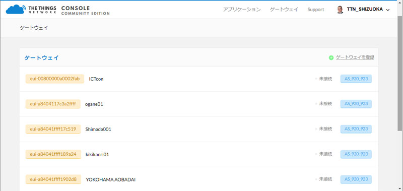Open the YOKOHAMA AOBADAI gateway

pyautogui.click(x=110, y=180)
